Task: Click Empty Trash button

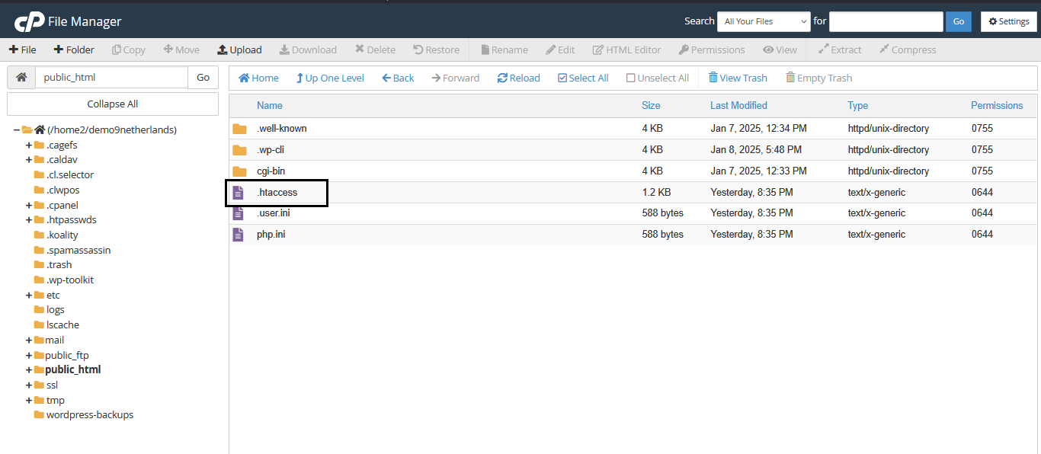Action: [x=819, y=78]
